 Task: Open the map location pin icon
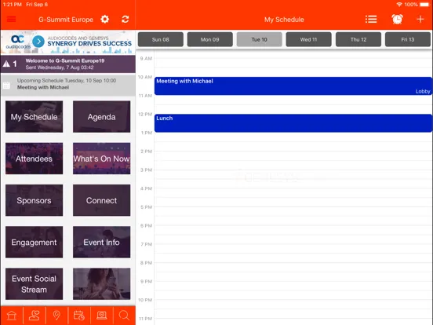point(56,316)
